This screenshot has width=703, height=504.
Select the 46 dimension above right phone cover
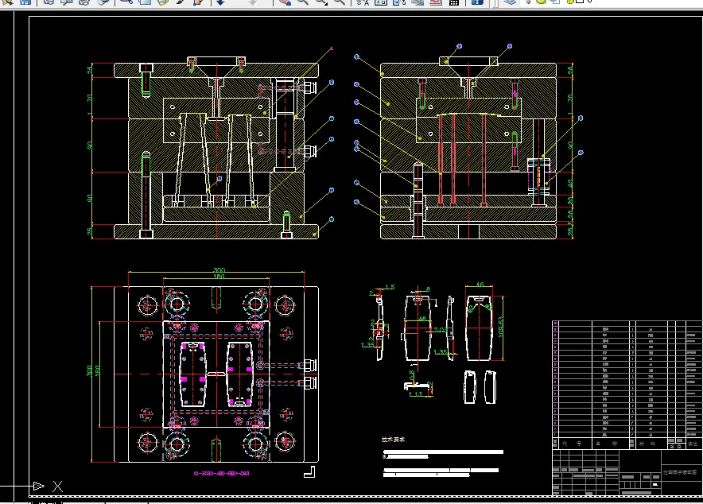[x=480, y=285]
